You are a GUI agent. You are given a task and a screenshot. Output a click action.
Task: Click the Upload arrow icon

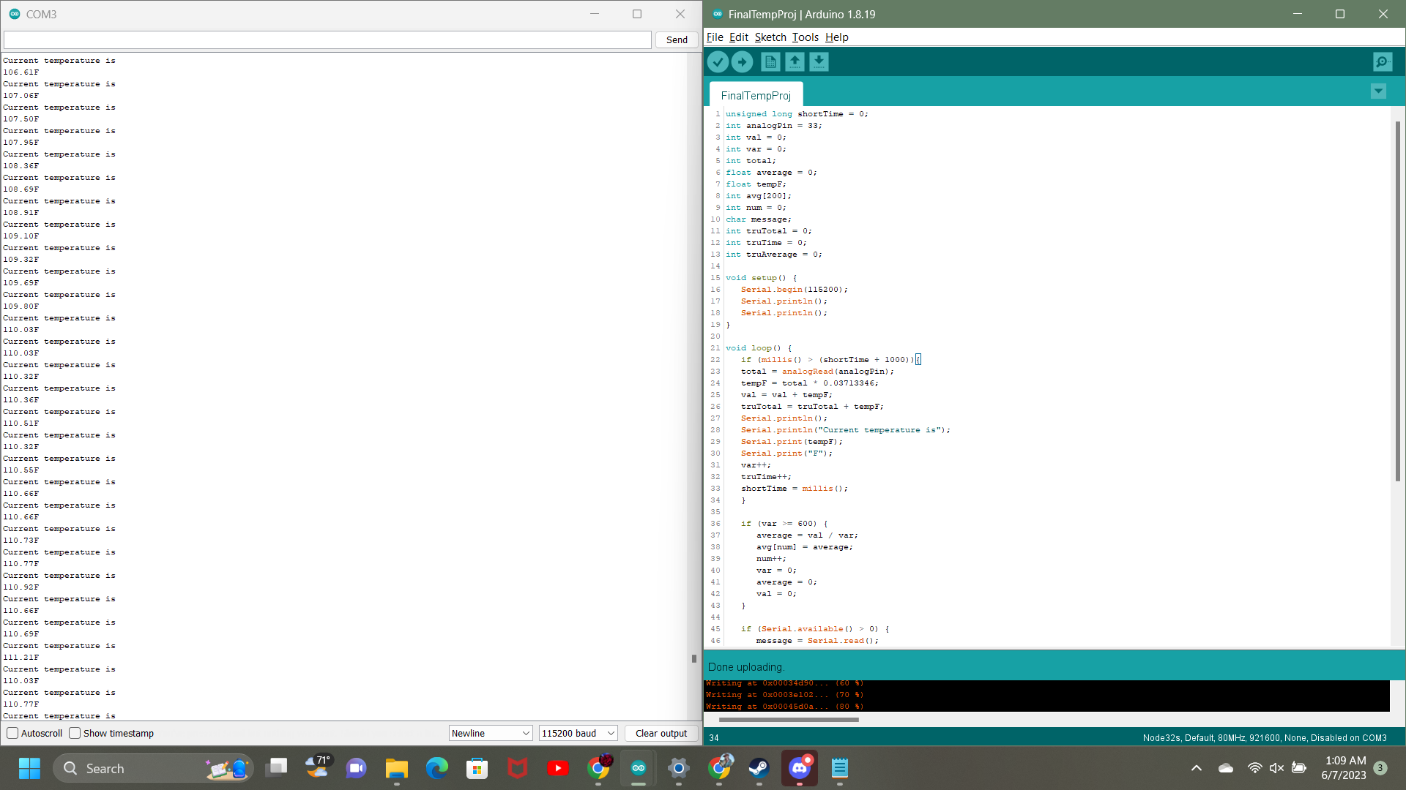pos(742,62)
